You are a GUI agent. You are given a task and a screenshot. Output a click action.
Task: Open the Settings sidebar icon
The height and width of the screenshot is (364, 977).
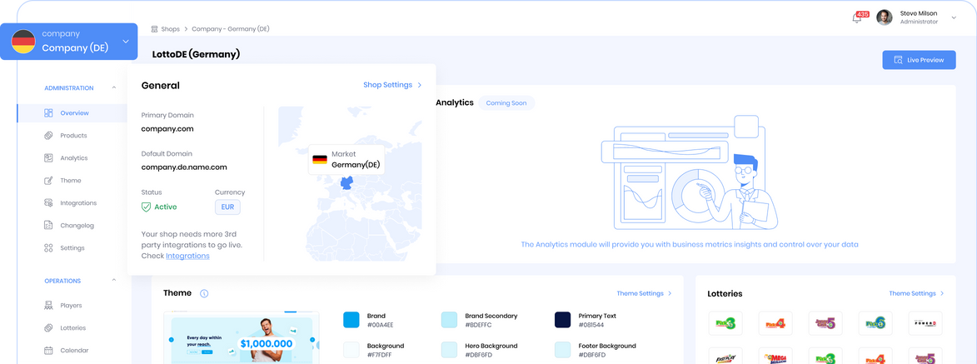(49, 248)
